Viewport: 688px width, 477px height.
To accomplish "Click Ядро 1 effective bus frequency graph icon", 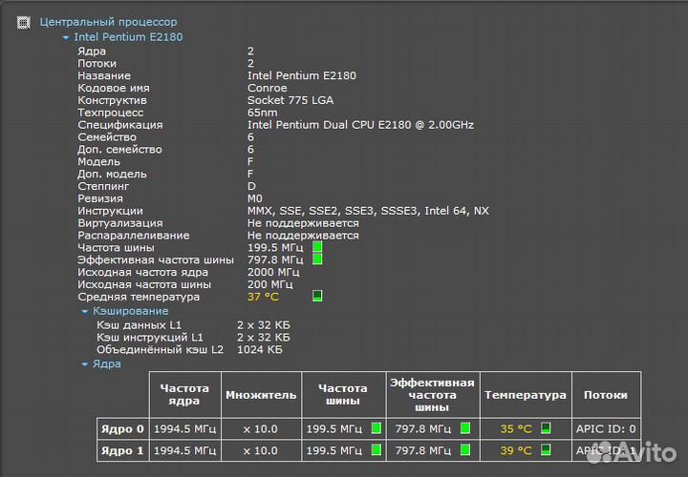I will tap(465, 449).
